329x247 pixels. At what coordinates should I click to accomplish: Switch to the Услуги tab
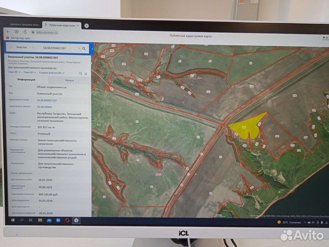[x=69, y=80]
